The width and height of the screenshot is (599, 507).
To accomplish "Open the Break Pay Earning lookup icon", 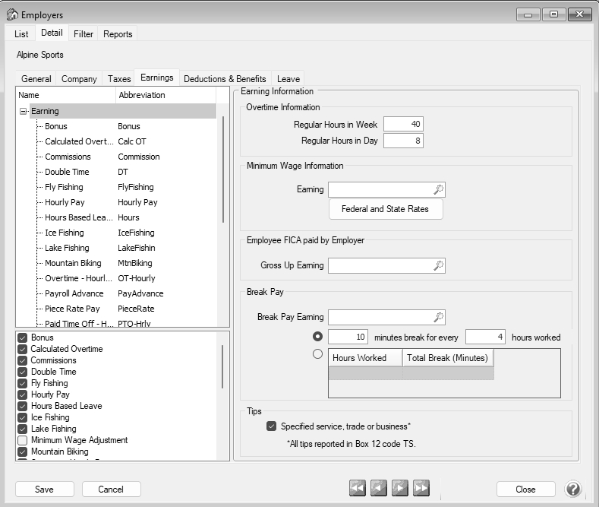I will 438,317.
